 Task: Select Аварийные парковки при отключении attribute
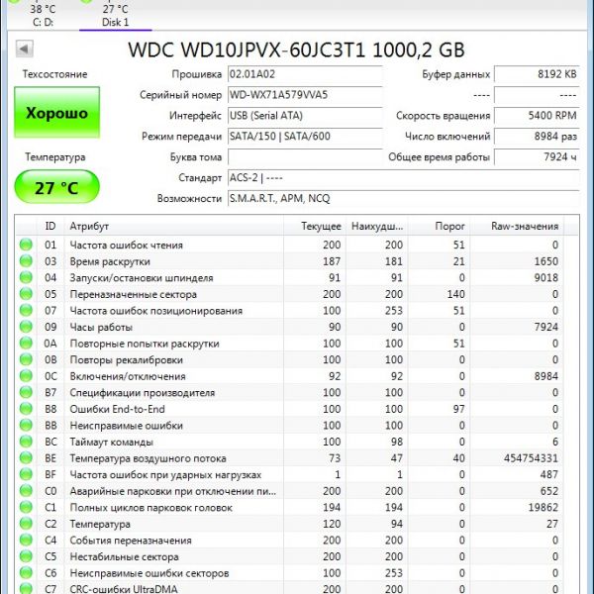point(173,491)
